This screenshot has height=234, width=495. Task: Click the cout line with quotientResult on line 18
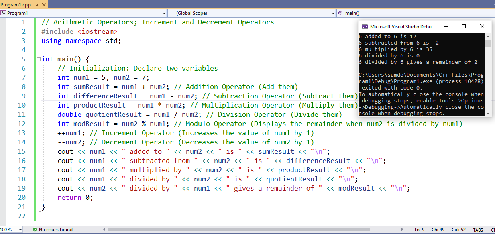point(208,179)
